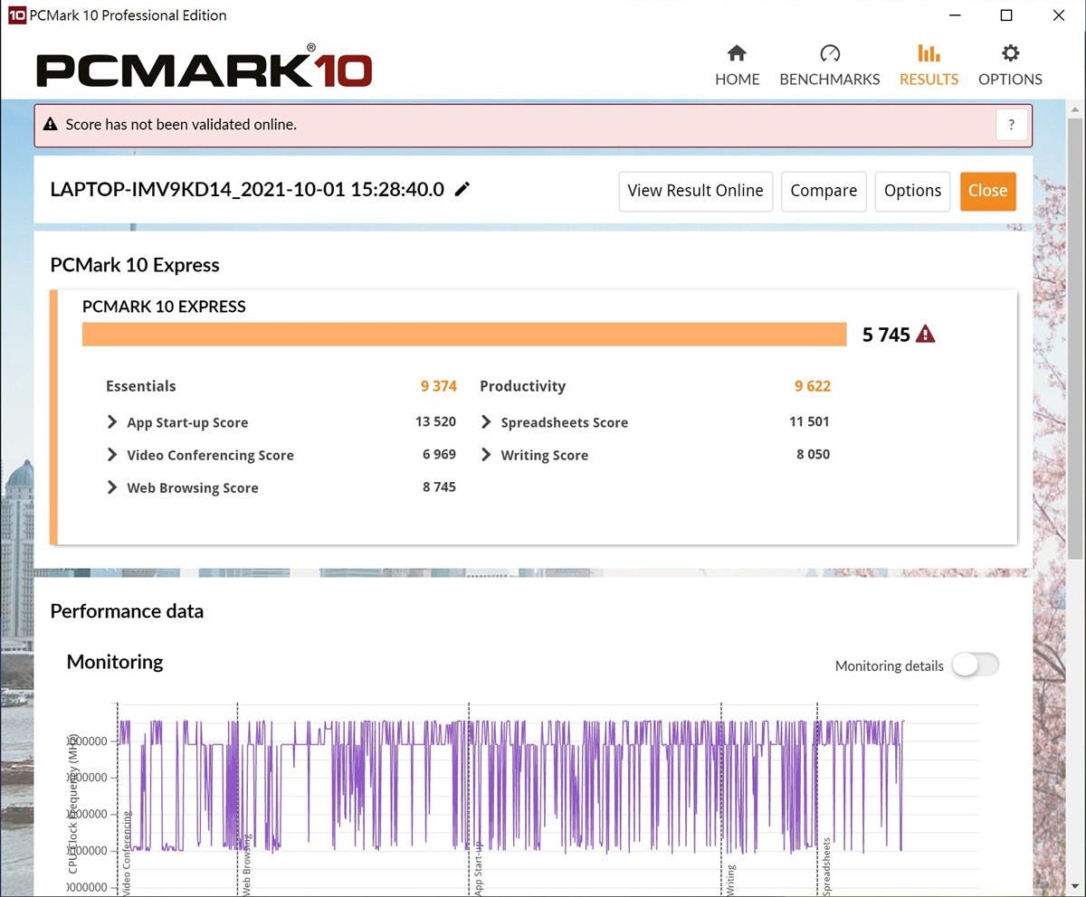Expand App Start-up Score row
Screen dimensions: 1086x897
[x=112, y=422]
